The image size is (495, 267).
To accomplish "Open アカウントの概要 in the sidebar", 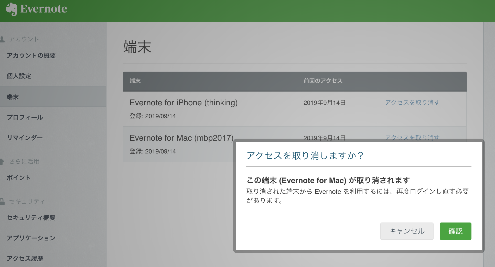I will [31, 55].
